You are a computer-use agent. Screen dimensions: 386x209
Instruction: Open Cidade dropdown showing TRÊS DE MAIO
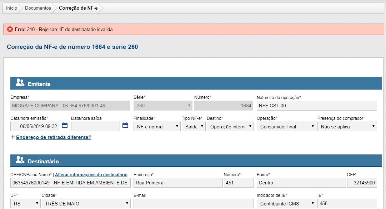pos(86,204)
